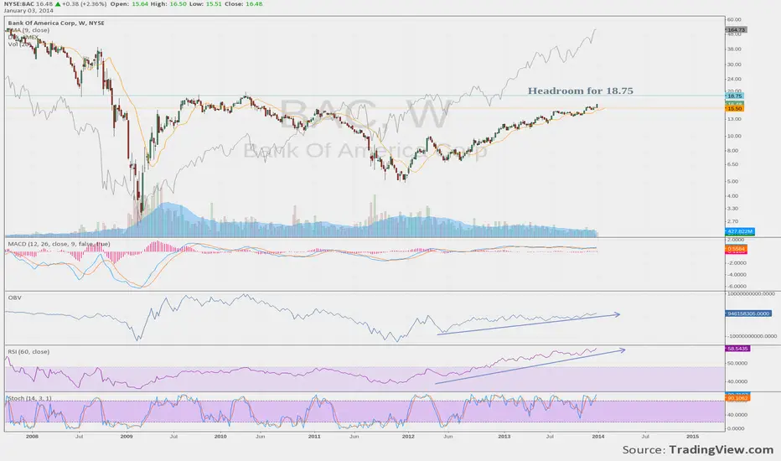Select the Stoch (14, 3, 1) indicator label

pyautogui.click(x=30, y=398)
